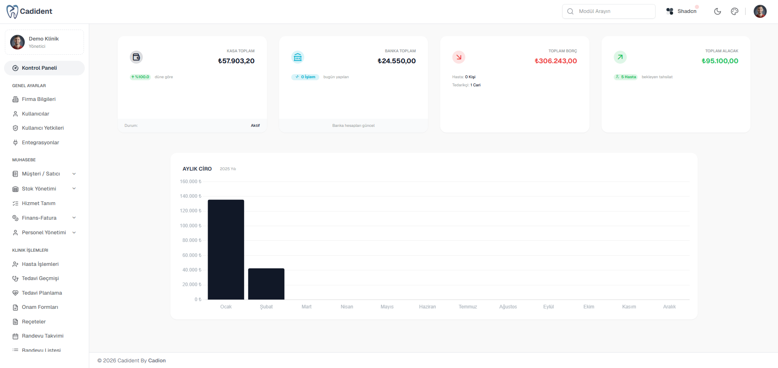Click the Reçeteler prescription icon
Viewport: 778px width, 368px height.
click(15, 321)
